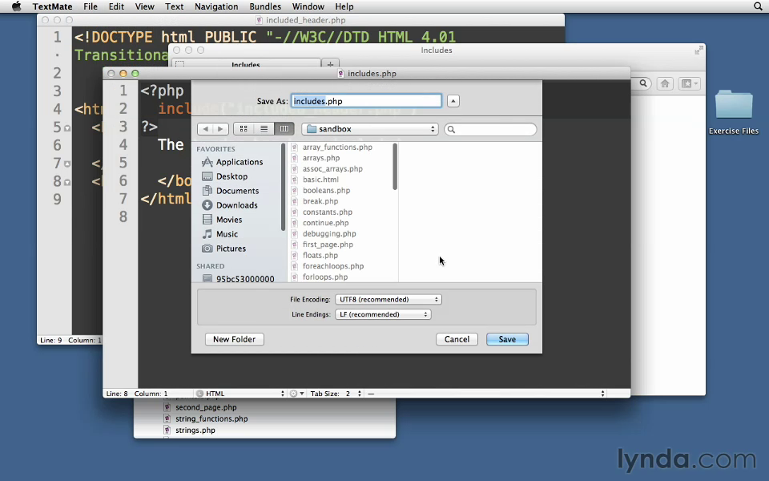Click the home icon in Includes window

(665, 83)
